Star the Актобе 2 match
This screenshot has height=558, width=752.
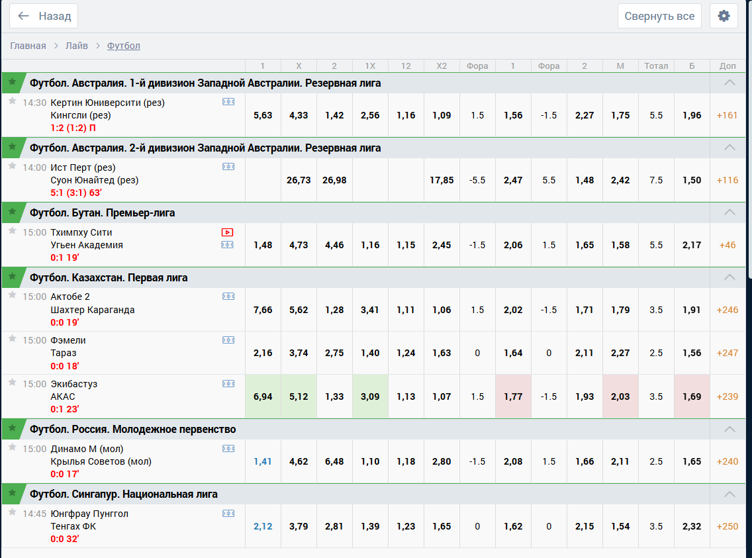tap(13, 295)
